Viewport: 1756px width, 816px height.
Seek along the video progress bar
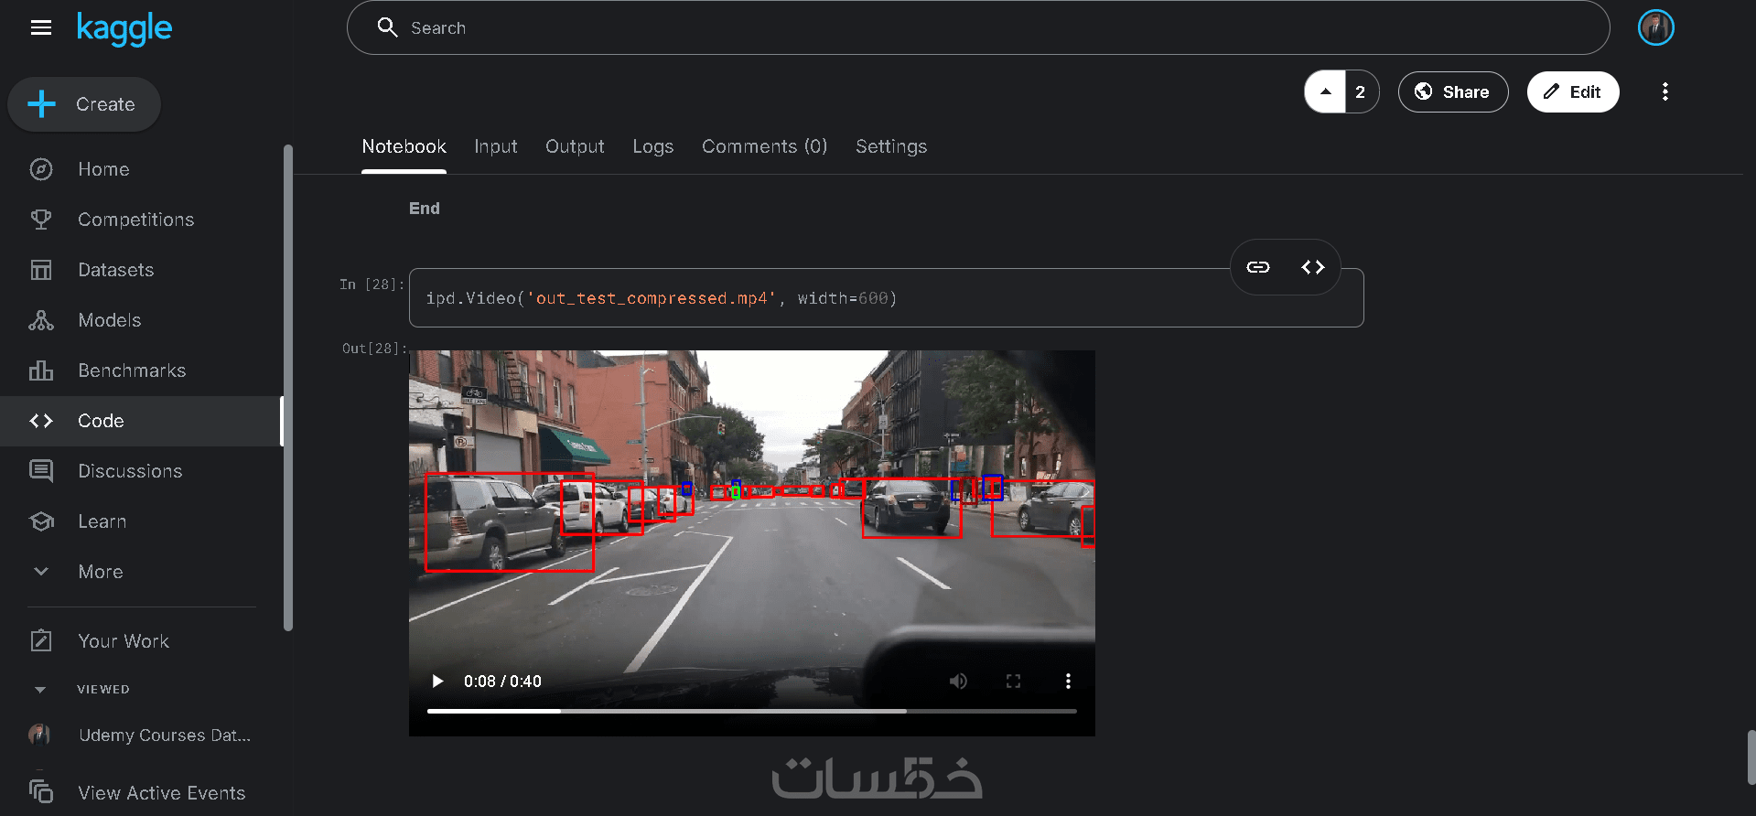click(751, 711)
